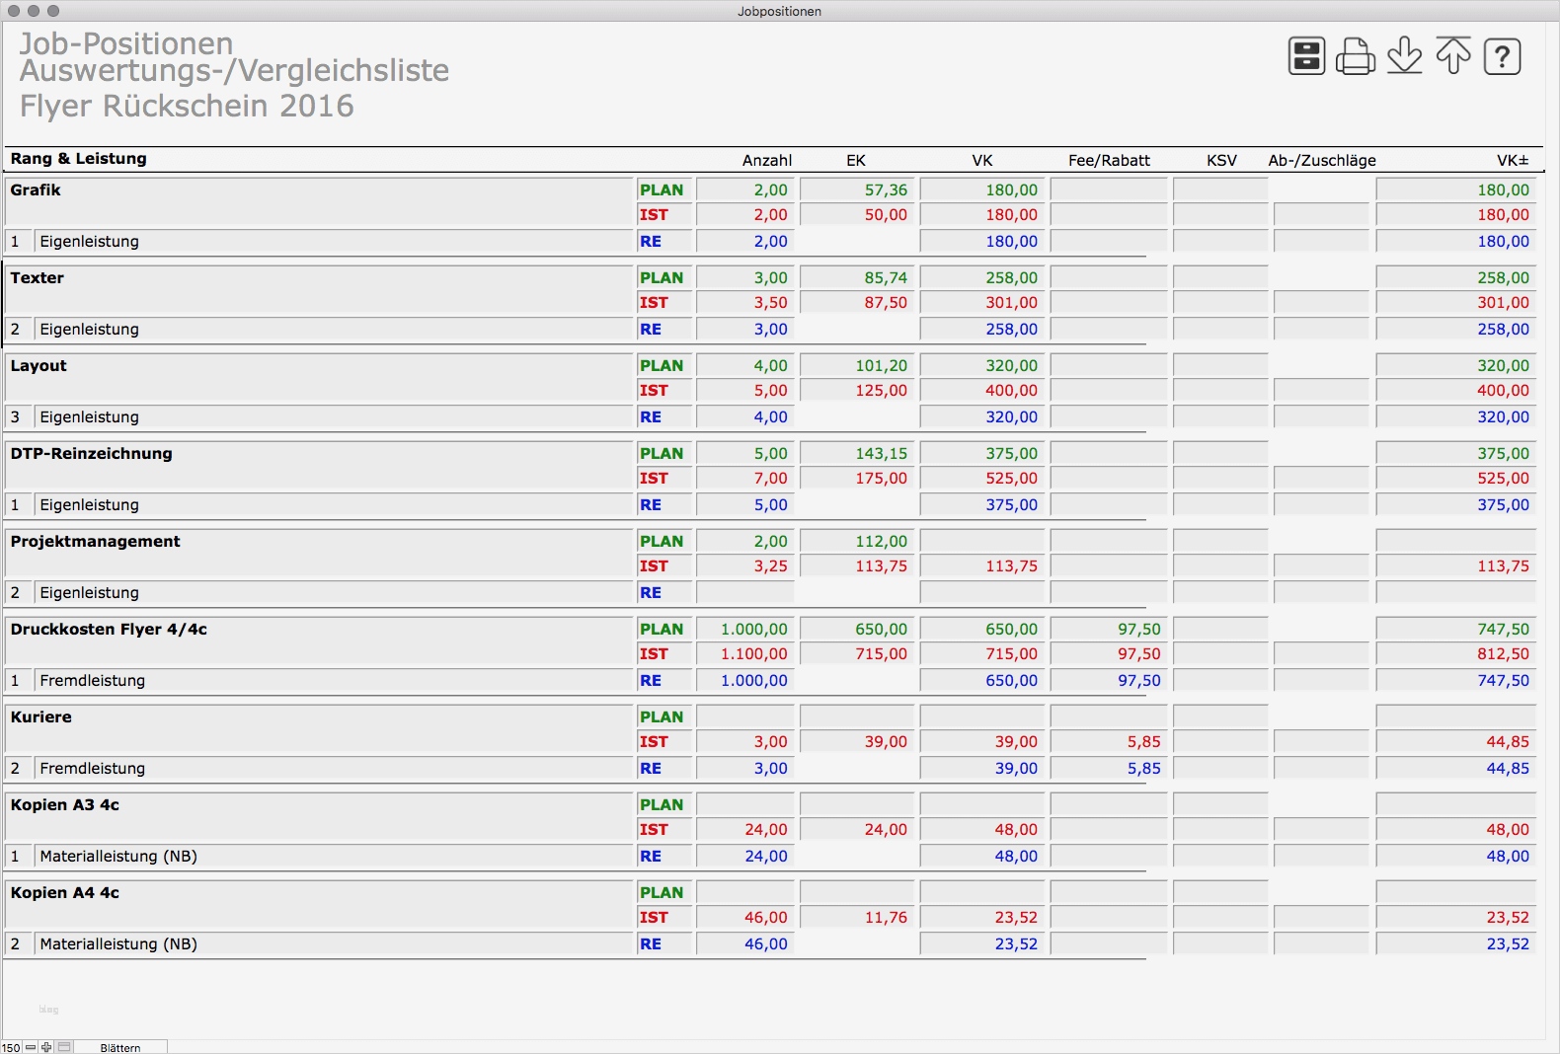
Task: Click the DTP-Reinzeichnung PLAN EK value 143,15
Action: (x=856, y=453)
